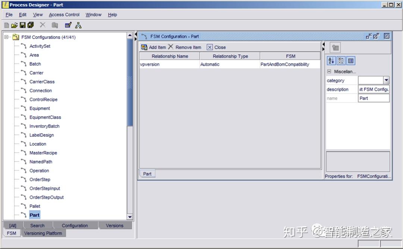
Task: Switch properties panel to categorized view
Action: pyautogui.click(x=341, y=60)
